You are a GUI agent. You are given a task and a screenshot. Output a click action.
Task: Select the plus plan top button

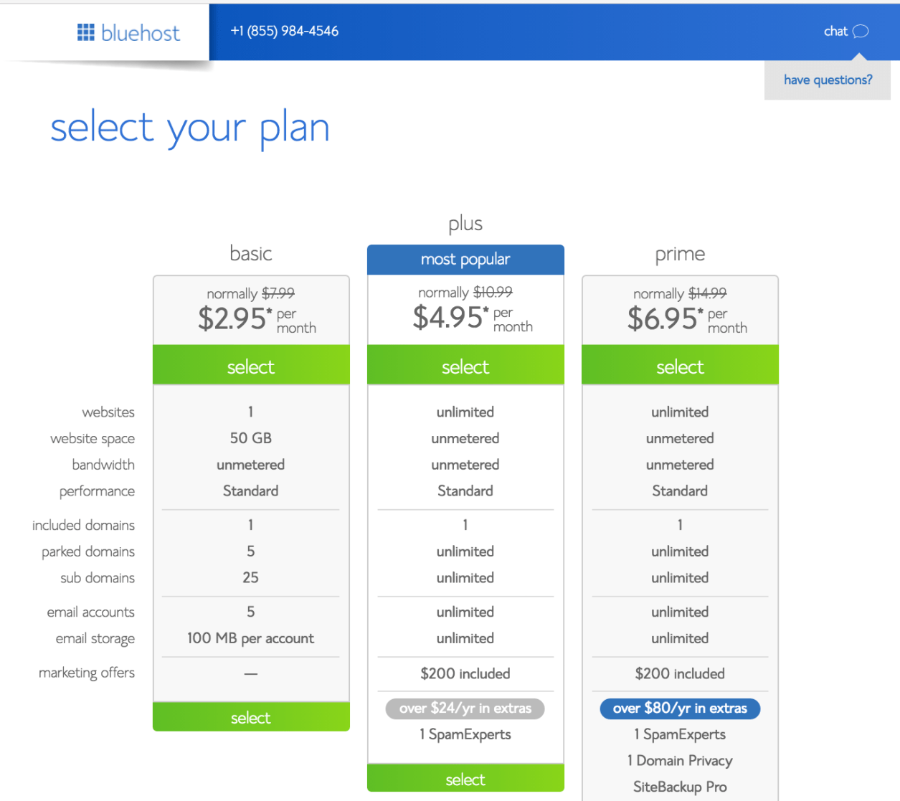coord(465,366)
